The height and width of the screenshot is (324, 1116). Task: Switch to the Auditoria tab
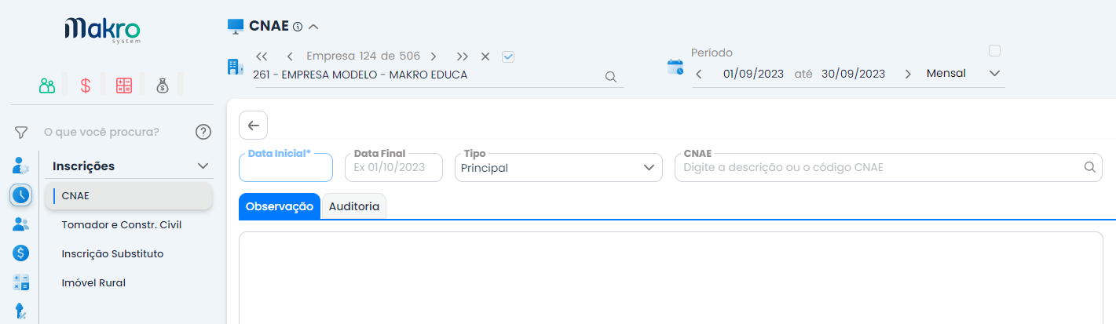(354, 206)
